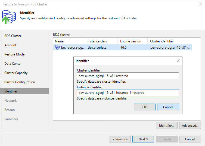Click the restore database icon in header
Screen dimensions: 205x146
click(x=9, y=17)
